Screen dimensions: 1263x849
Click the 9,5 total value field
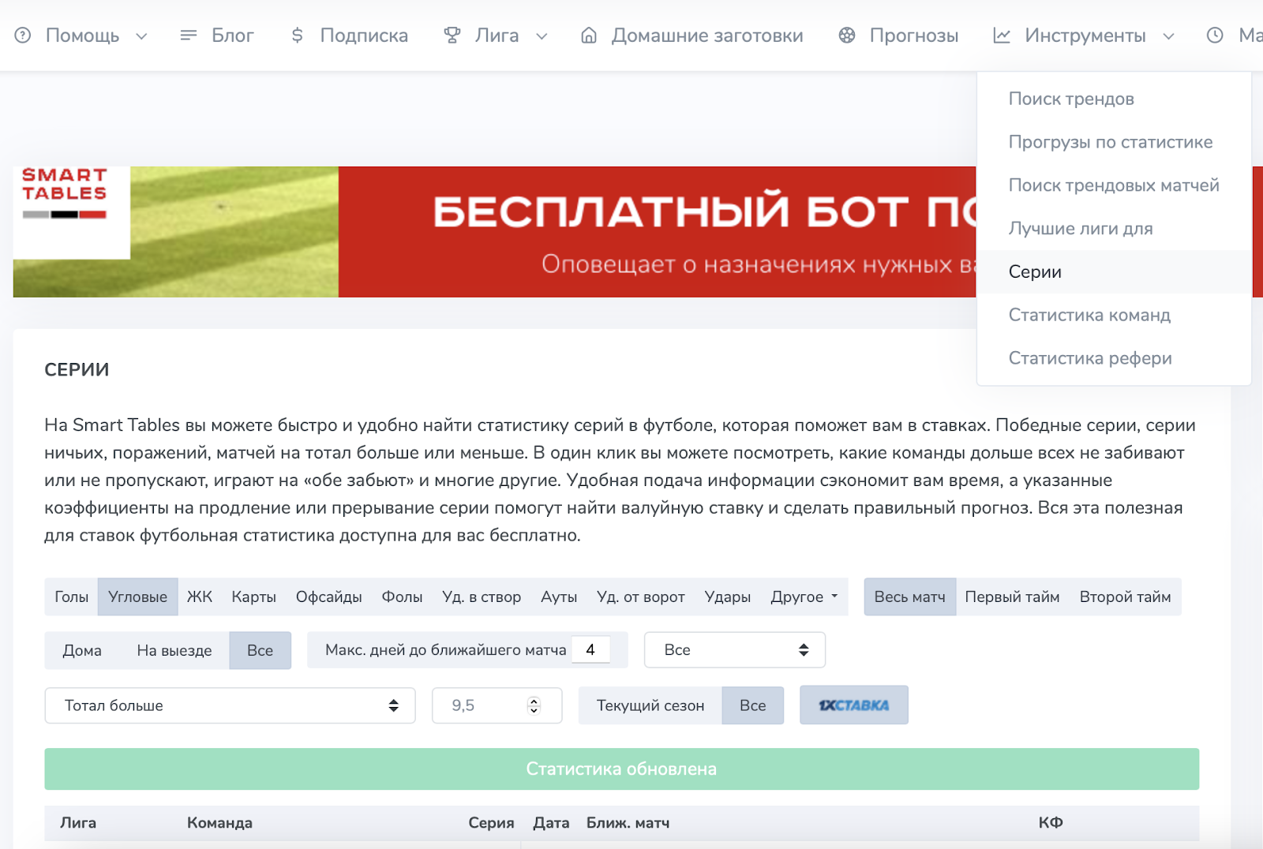click(x=497, y=705)
